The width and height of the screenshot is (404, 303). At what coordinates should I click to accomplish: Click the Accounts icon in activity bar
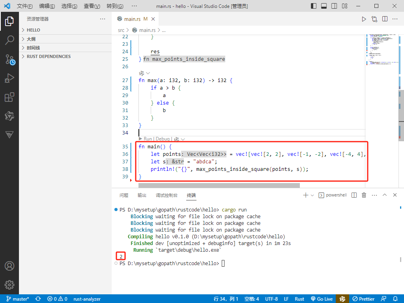(9, 266)
